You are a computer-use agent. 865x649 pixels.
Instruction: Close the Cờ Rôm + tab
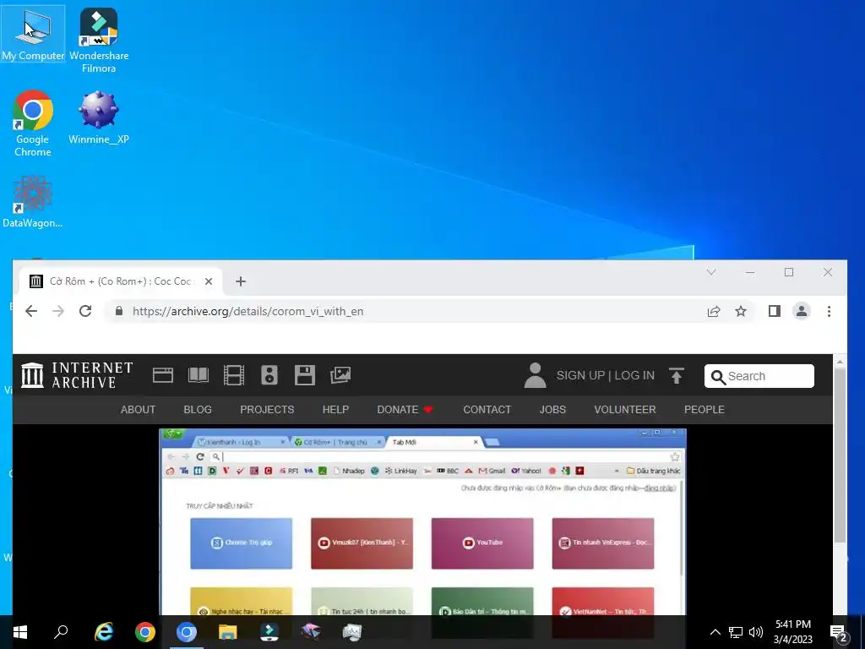(x=209, y=281)
